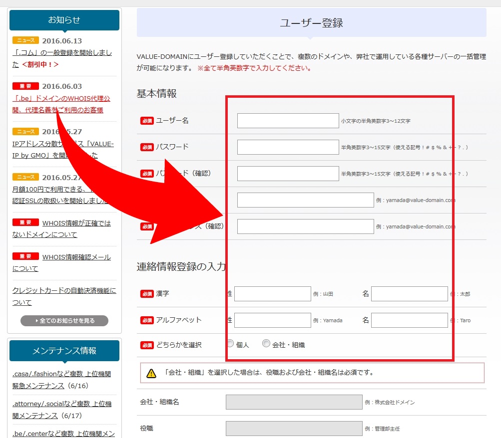The width and height of the screenshot is (501, 438).
Task: Open the 「.be」ドメインのWHOIS代理公開 notice link
Action: point(61,104)
